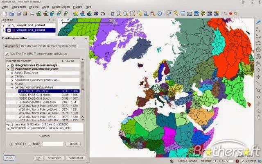Toggle visibility checkbox of highlighted vmap0 layer
Image resolution: width=262 pixels, height=164 pixels.
pos(9,30)
